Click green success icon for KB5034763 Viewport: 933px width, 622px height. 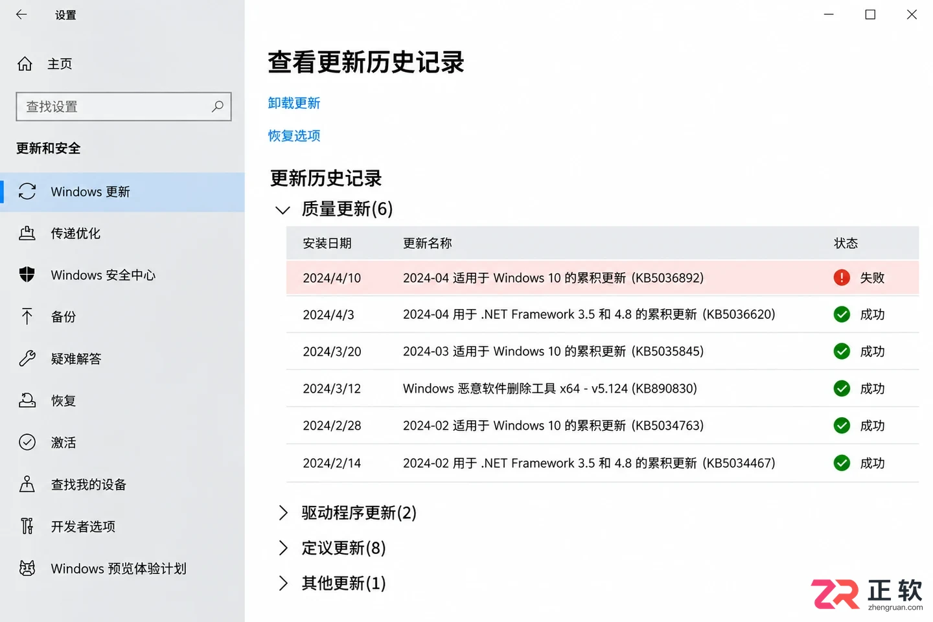842,425
